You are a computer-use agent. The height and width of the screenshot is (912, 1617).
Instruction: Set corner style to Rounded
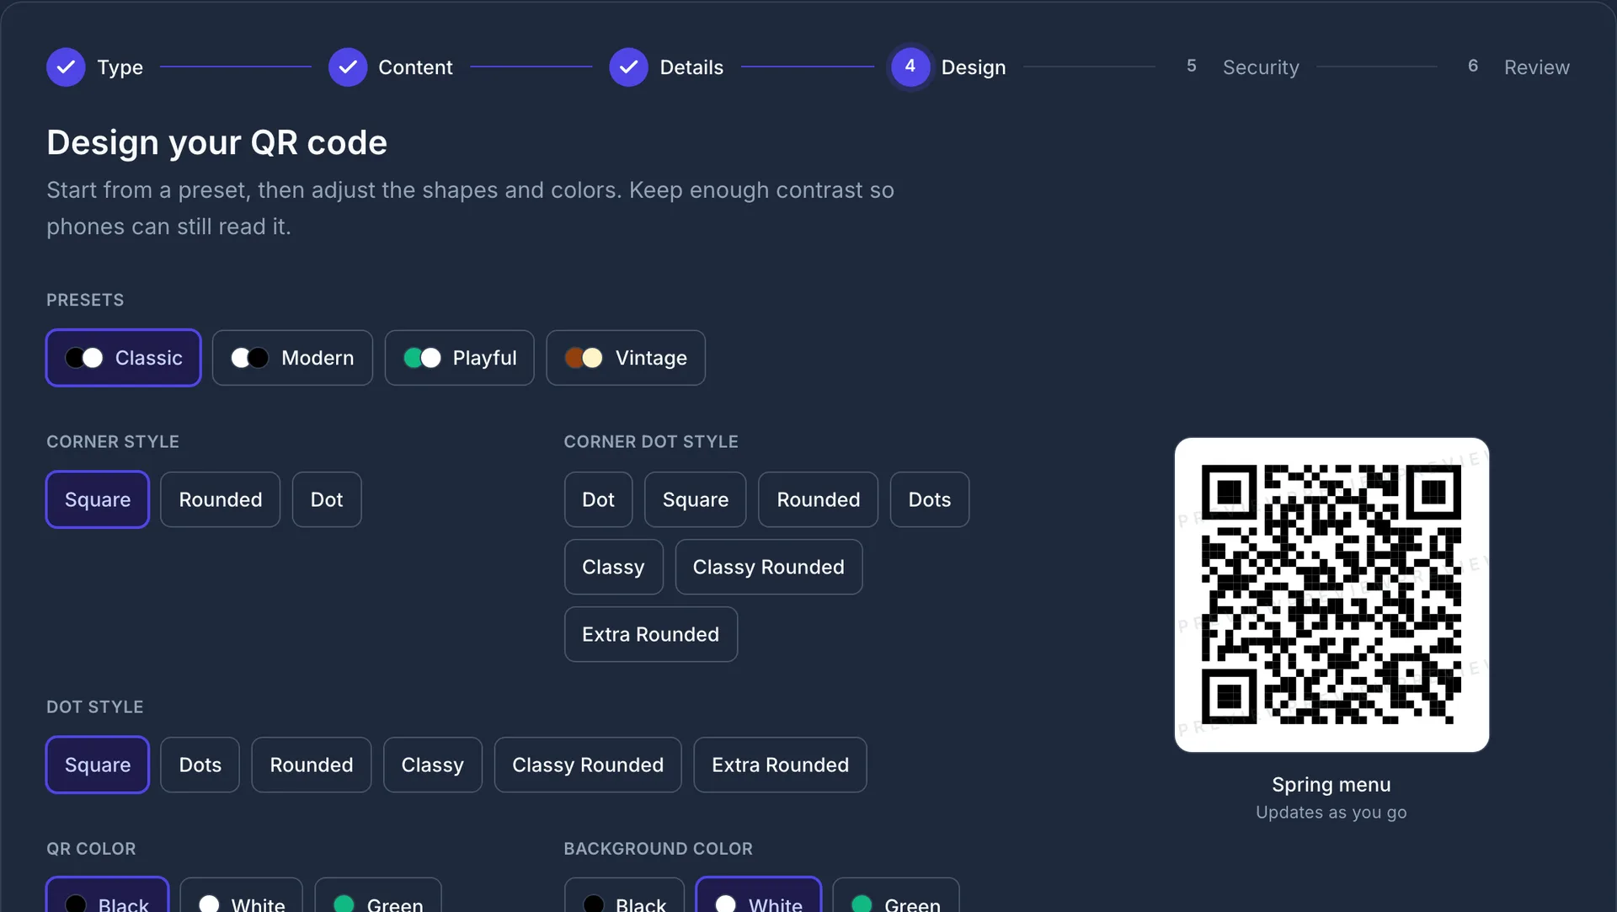click(221, 499)
